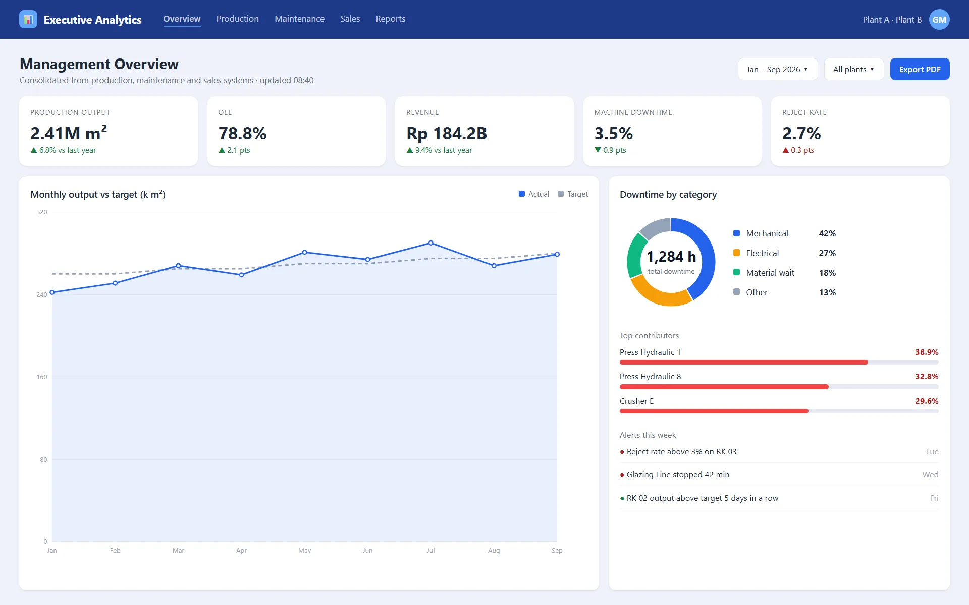
Task: Click the May actual data point on chart
Action: (305, 252)
